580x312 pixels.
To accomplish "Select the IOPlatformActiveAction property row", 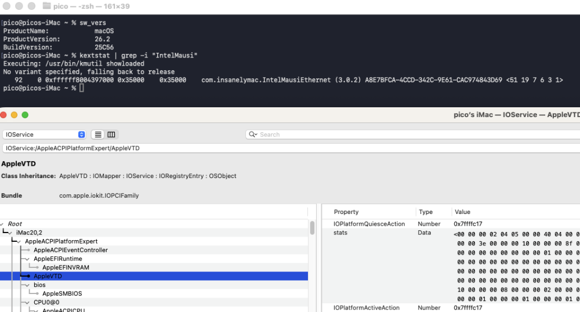I will pos(451,307).
